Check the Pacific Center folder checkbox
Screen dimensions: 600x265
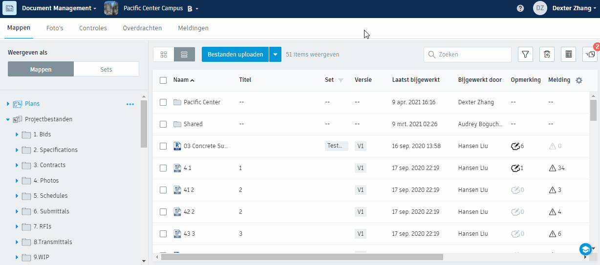163,102
